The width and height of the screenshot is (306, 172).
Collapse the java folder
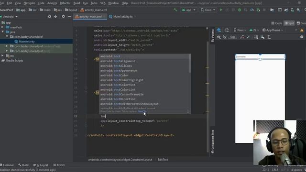2,32
